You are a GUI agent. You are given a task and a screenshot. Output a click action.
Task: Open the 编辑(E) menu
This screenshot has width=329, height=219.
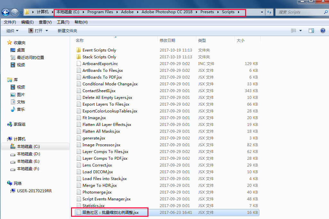(27, 22)
